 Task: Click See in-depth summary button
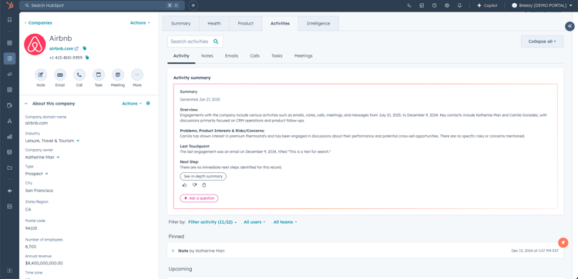point(203,177)
